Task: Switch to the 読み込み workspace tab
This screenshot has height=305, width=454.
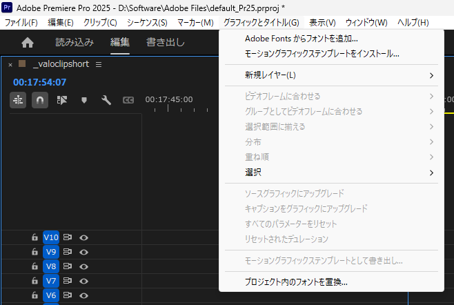Action: 75,43
